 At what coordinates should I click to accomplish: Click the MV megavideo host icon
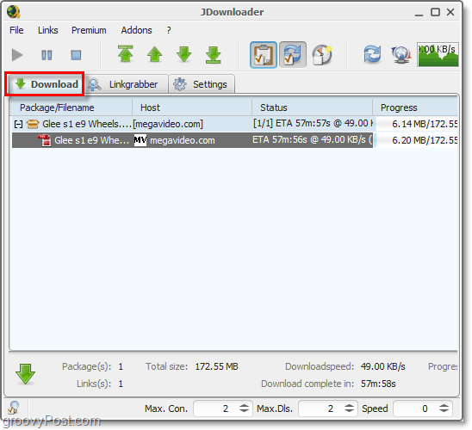(x=140, y=140)
